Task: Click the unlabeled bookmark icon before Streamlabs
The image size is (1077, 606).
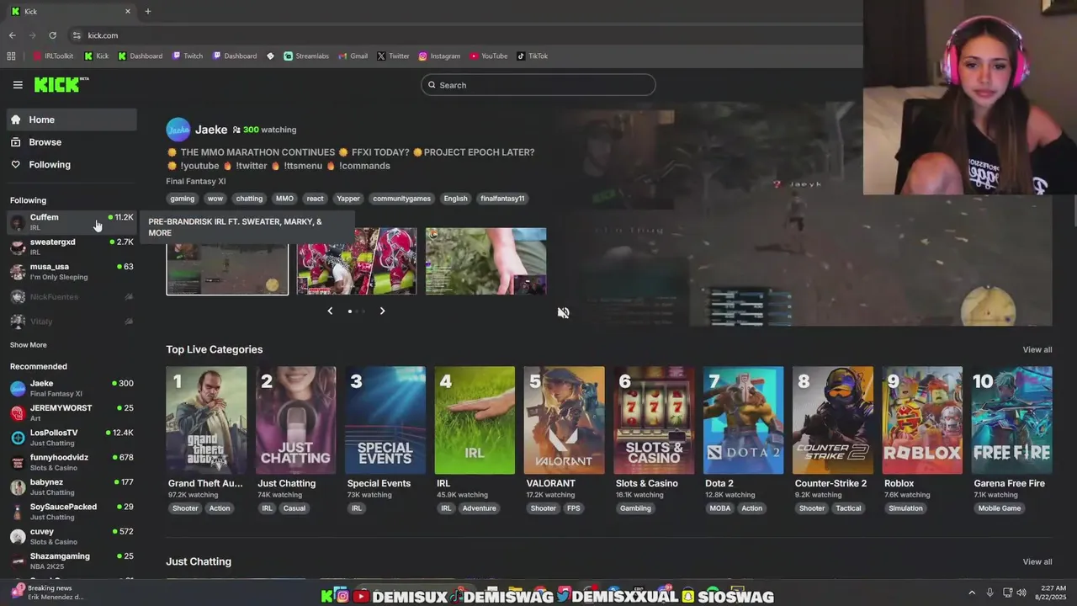Action: (x=270, y=56)
